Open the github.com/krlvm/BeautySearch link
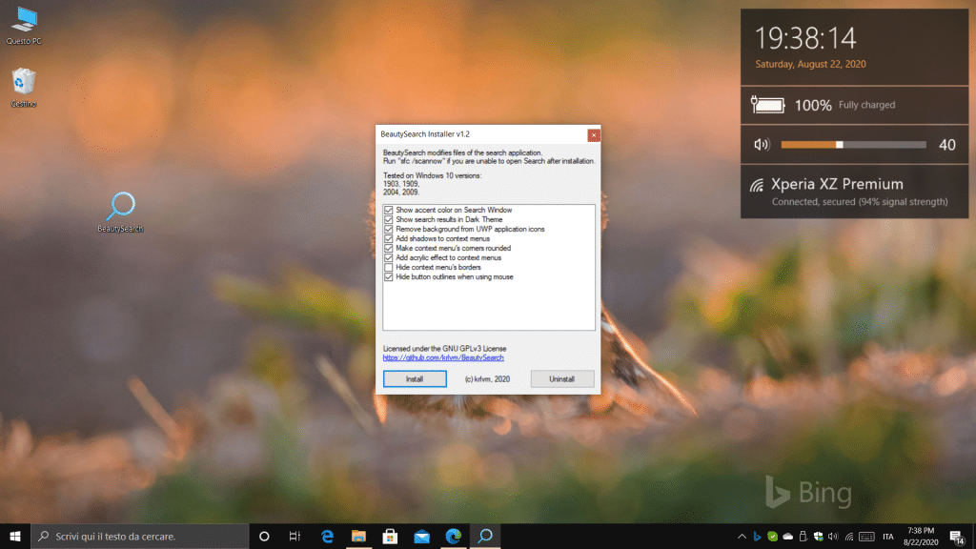 [443, 357]
